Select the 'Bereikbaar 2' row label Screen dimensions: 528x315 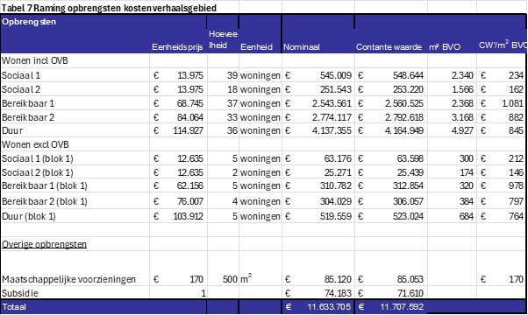coord(28,117)
